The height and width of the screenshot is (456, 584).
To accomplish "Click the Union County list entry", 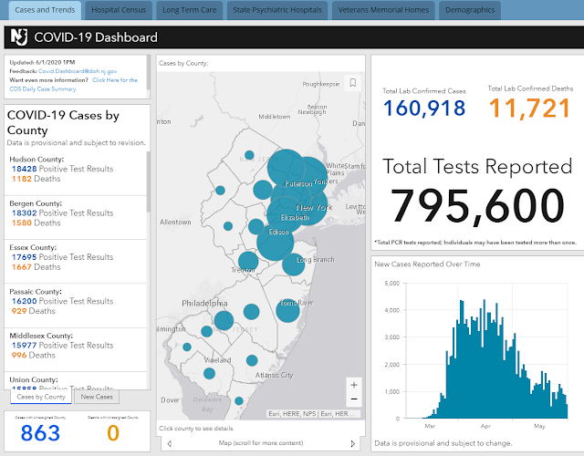I will tap(75, 381).
